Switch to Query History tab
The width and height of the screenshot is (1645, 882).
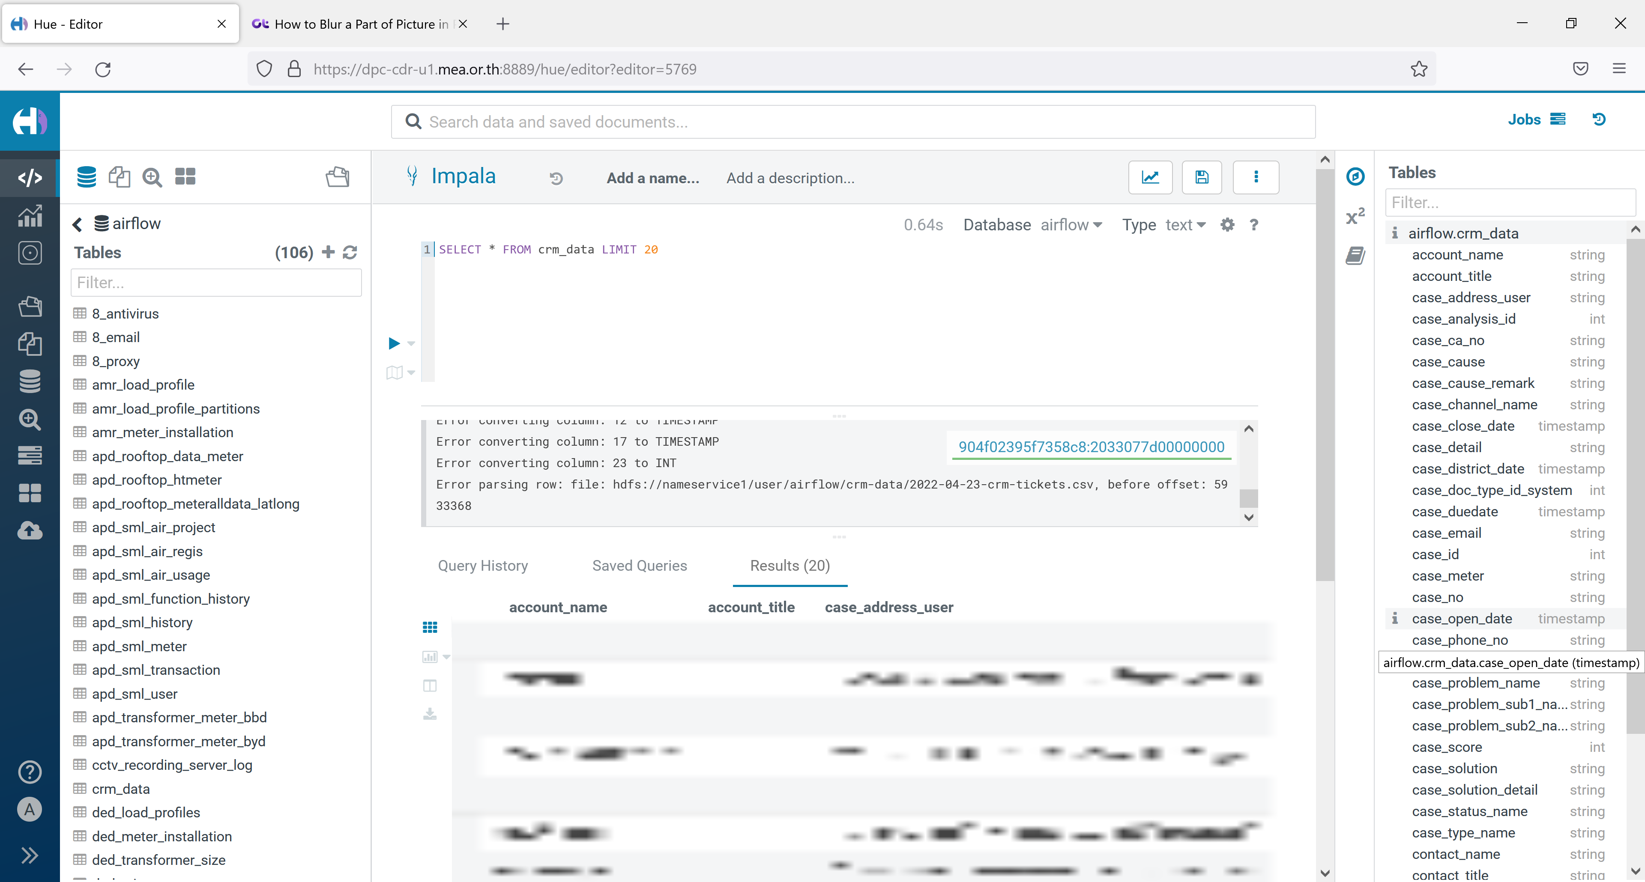click(483, 566)
